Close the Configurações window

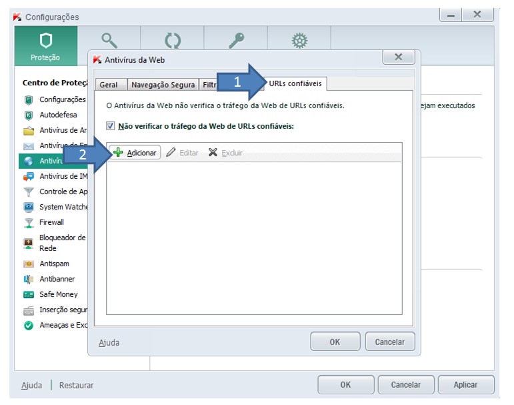click(477, 15)
